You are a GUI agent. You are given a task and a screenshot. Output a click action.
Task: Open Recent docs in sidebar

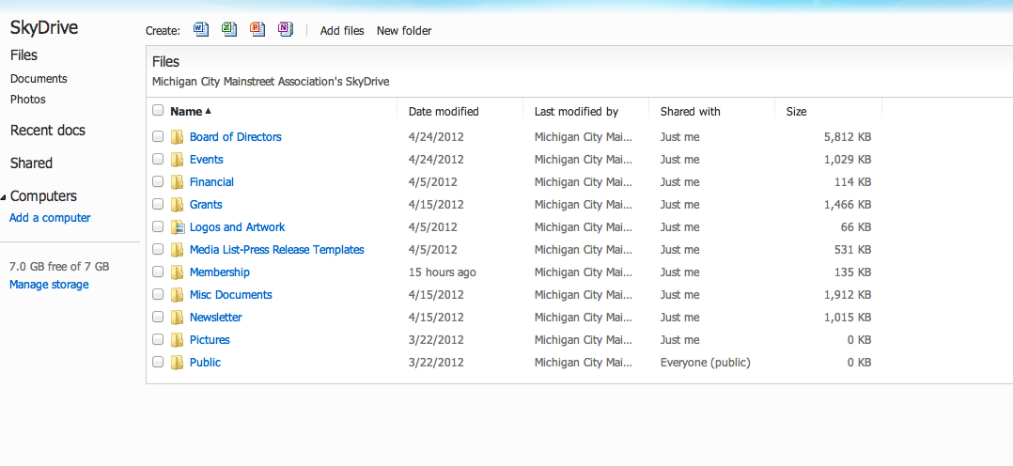[x=47, y=131]
